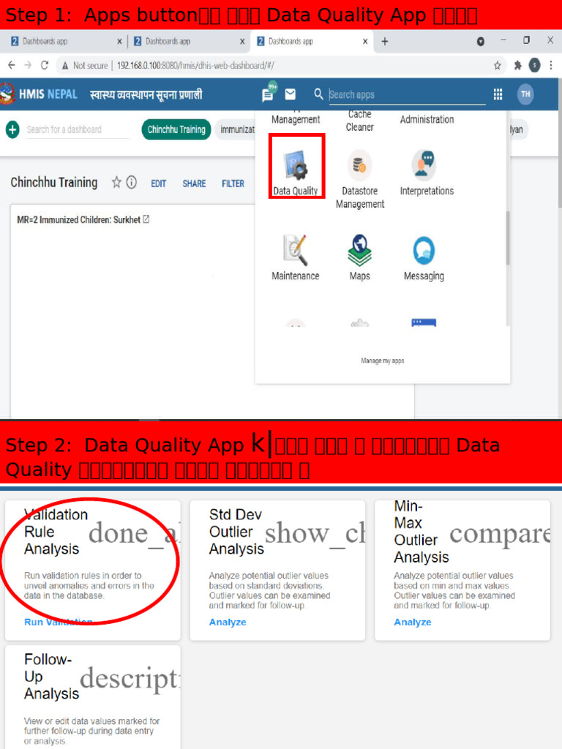
Task: Open the Data Quality app icon
Action: coord(296,166)
